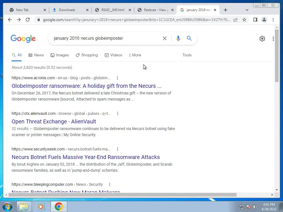Reload the Google search page
Screen dimensions: 283x212
[x=28, y=20]
